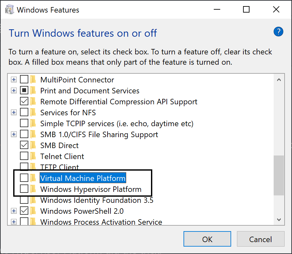The height and width of the screenshot is (254, 292).
Task: Click the Telnet Client folder icon
Action: (x=33, y=156)
